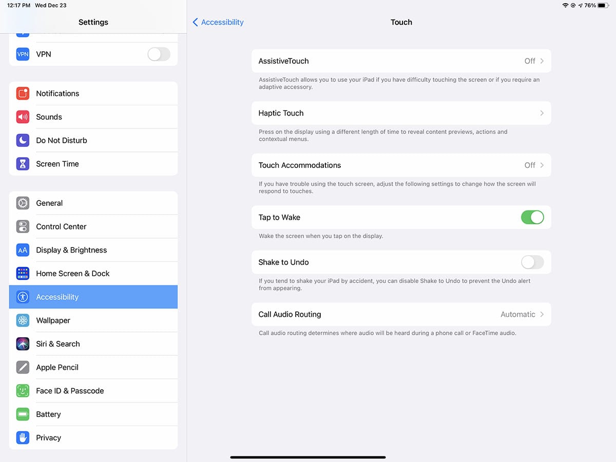
Task: Tap the Home Screen & Dock icon
Action: (x=23, y=274)
